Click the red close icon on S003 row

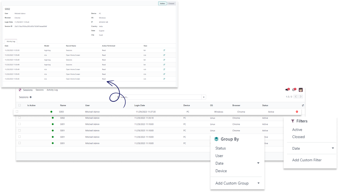coord(297,112)
